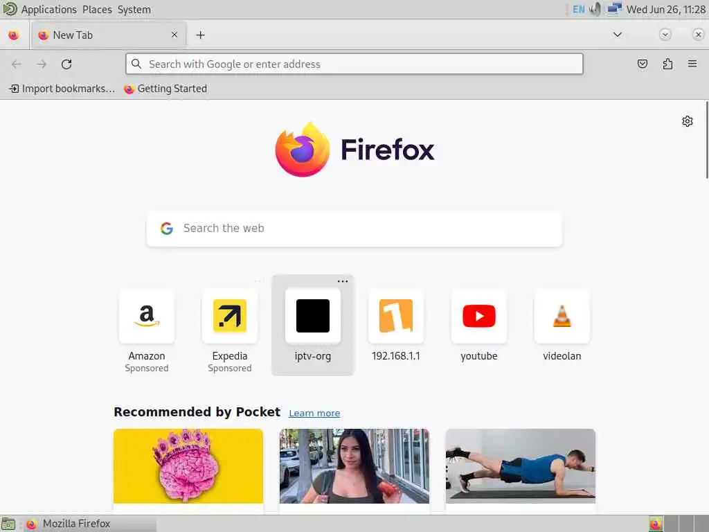Open the videolan shortcut tile

point(562,326)
